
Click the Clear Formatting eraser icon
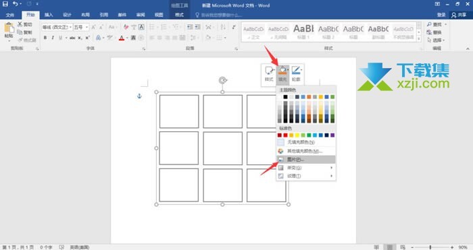126,27
